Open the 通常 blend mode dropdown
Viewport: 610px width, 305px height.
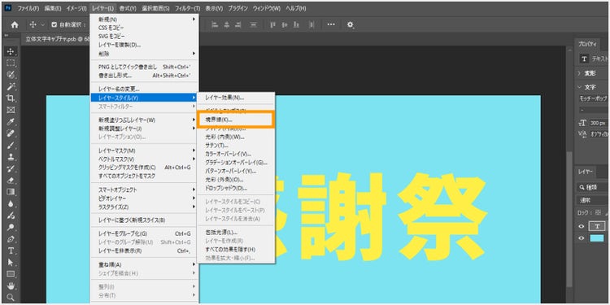tap(592, 201)
